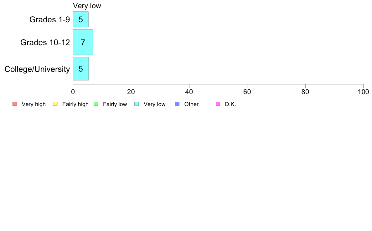Click the D.K. magenta legend swatch
372x231 pixels.
pyautogui.click(x=218, y=104)
